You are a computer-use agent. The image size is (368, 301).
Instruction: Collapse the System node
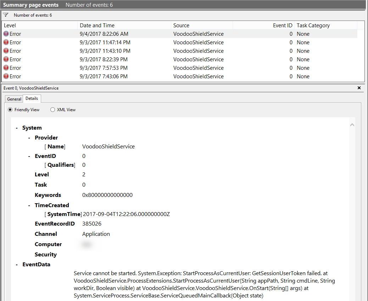point(17,128)
